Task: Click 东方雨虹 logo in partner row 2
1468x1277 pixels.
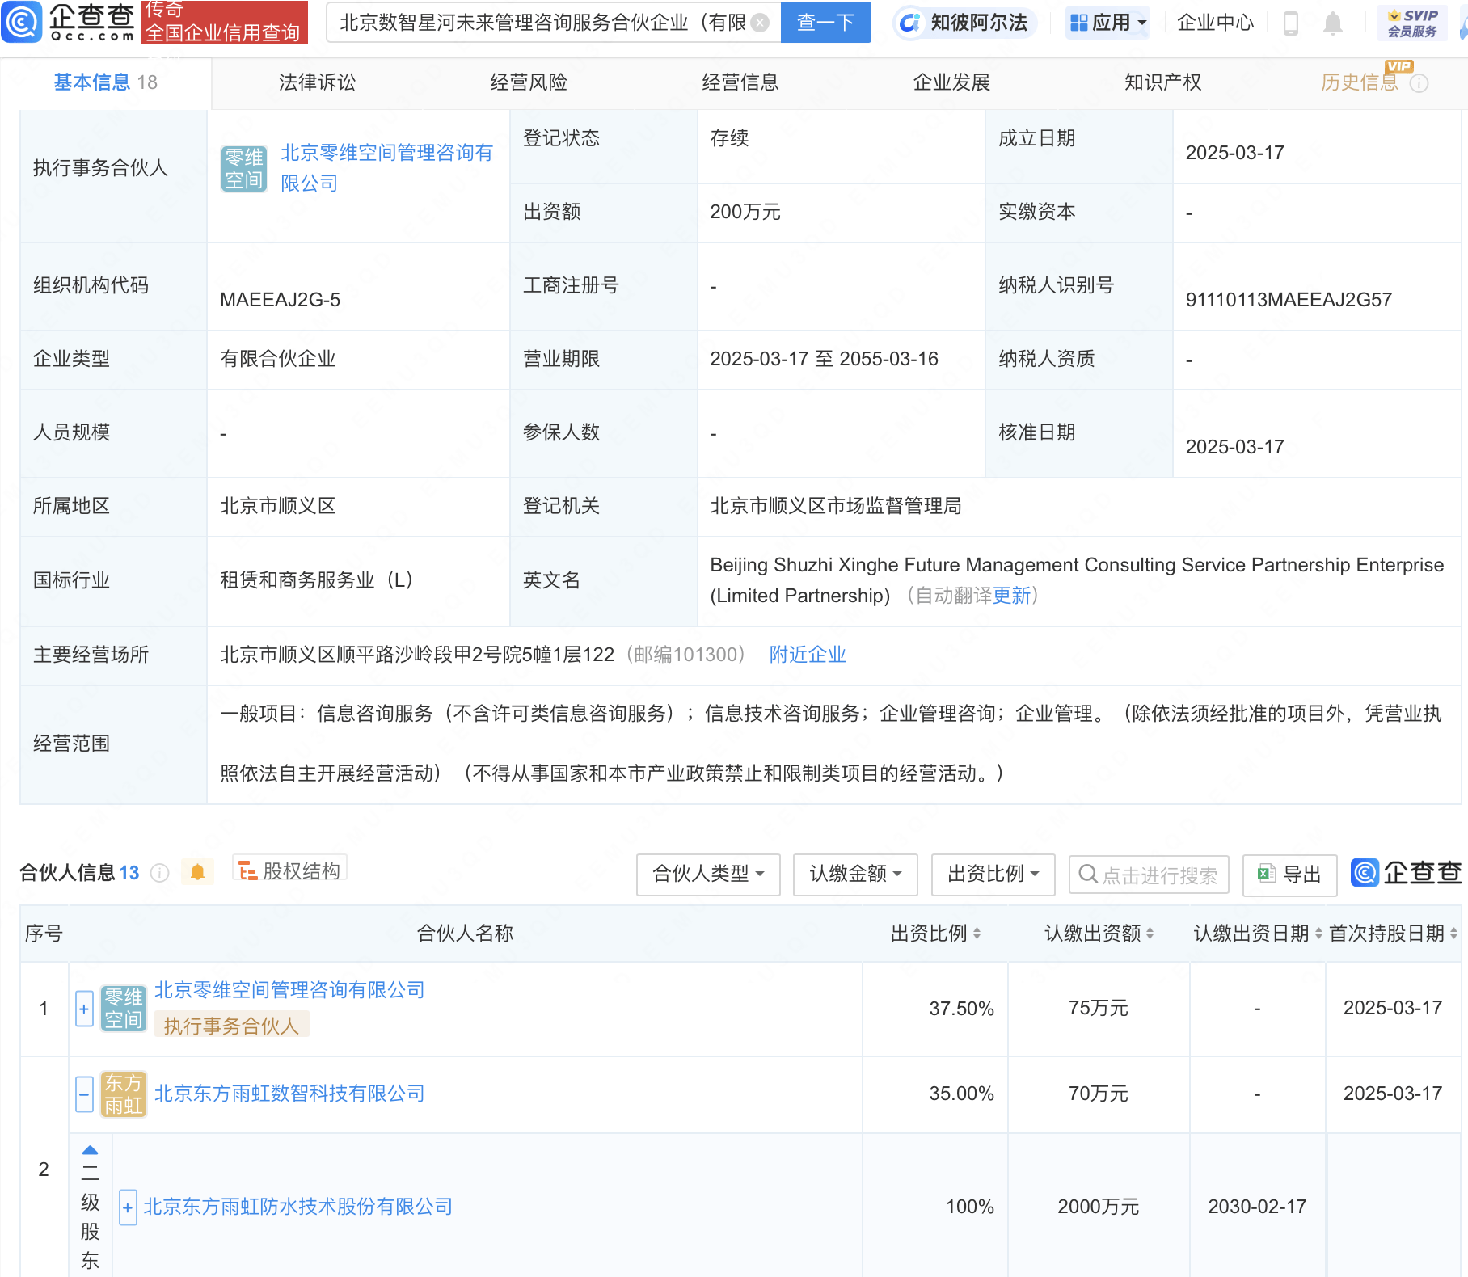Action: pyautogui.click(x=124, y=1094)
